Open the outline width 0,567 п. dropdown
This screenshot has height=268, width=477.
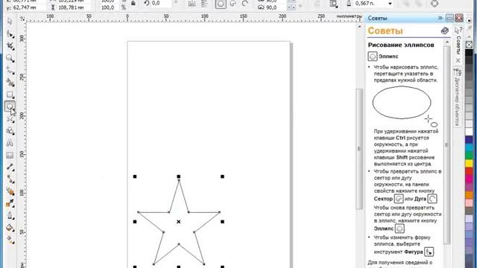(x=390, y=4)
